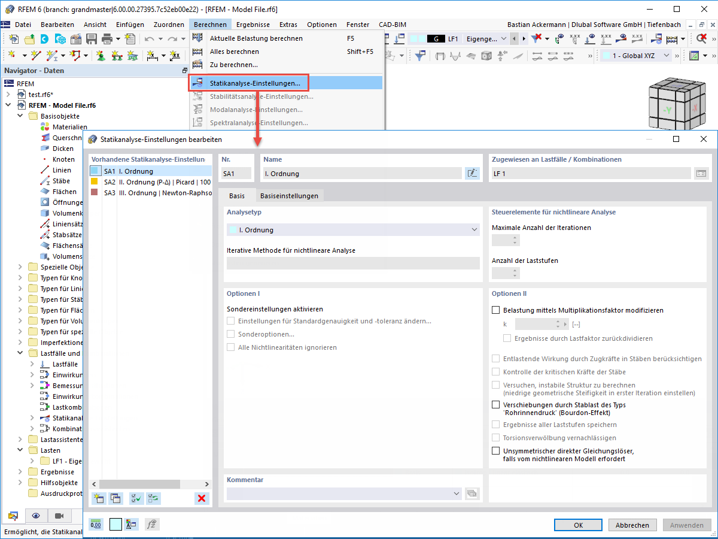Click the Abbrechen button

pos(632,525)
